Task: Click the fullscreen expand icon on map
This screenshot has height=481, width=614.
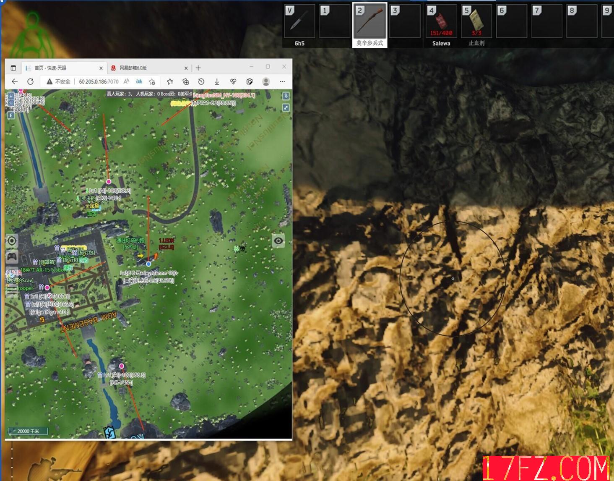Action: 286,108
